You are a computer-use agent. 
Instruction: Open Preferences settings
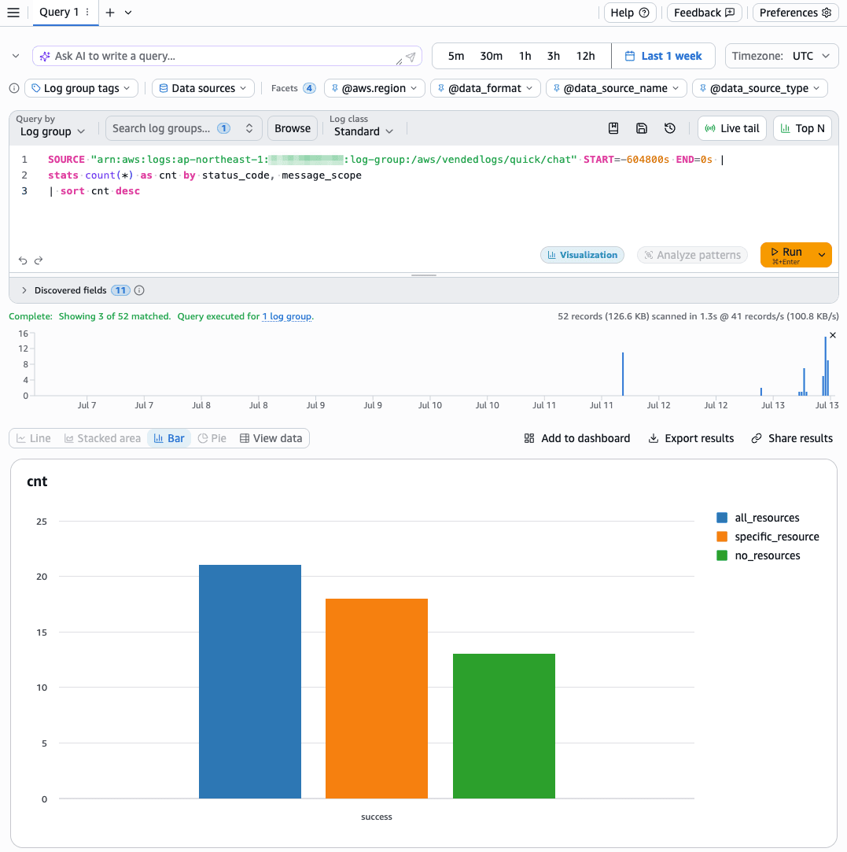tap(795, 13)
